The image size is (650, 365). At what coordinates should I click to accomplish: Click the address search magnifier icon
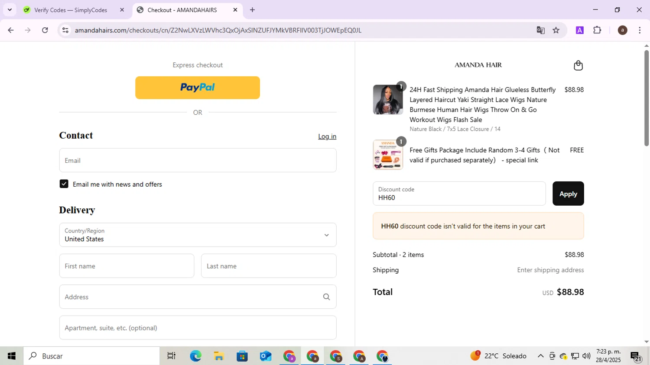point(327,297)
